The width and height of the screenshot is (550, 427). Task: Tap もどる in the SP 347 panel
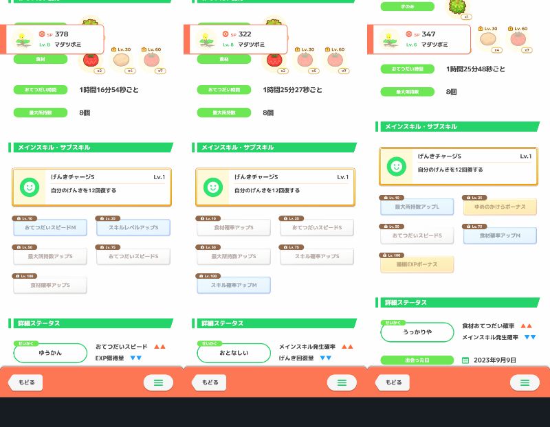click(x=393, y=382)
